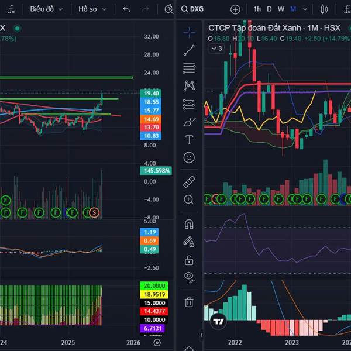Click 32.00 on left price axis
Viewport: 351px width, 351px height.
coord(152,36)
